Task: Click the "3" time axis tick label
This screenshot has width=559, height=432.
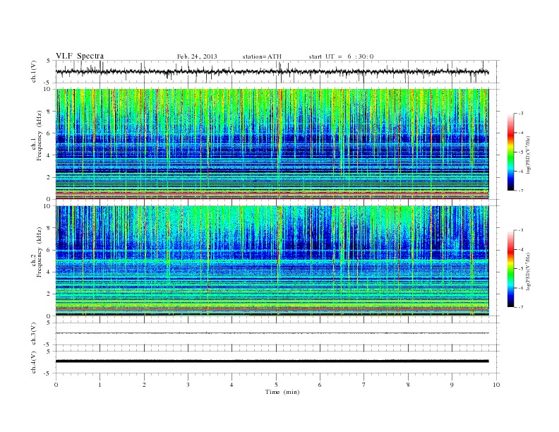Action: pyautogui.click(x=188, y=385)
